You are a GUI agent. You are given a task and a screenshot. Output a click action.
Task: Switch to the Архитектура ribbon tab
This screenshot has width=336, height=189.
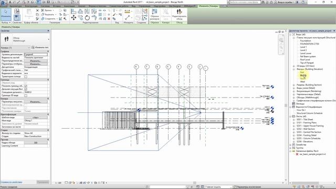[x=15, y=6]
